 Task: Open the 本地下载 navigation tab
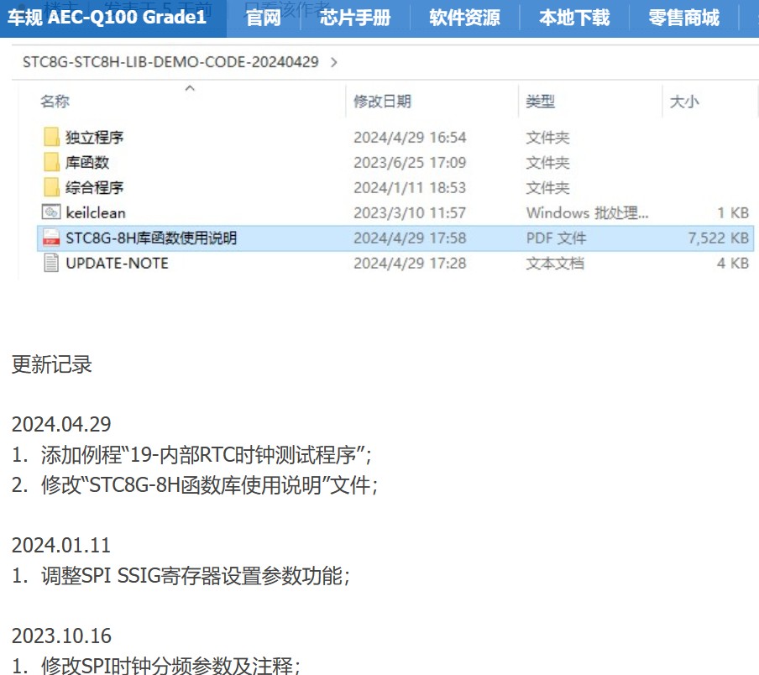point(574,18)
